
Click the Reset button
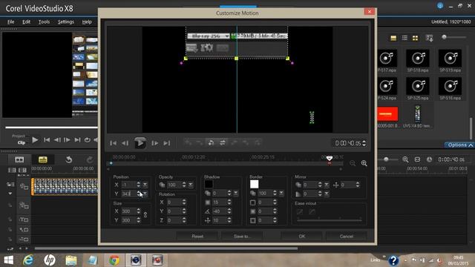[x=197, y=237]
